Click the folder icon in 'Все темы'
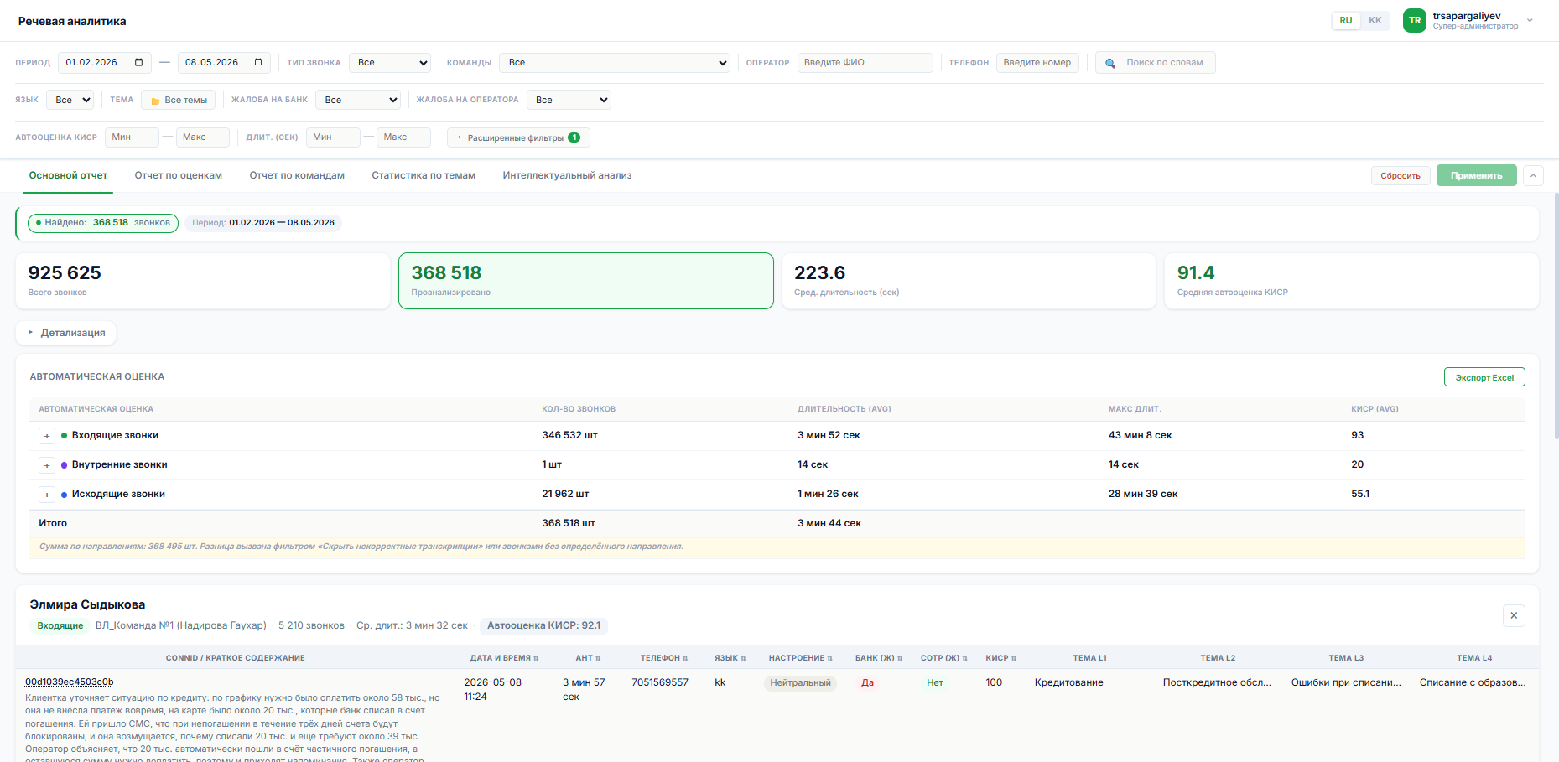 [155, 101]
